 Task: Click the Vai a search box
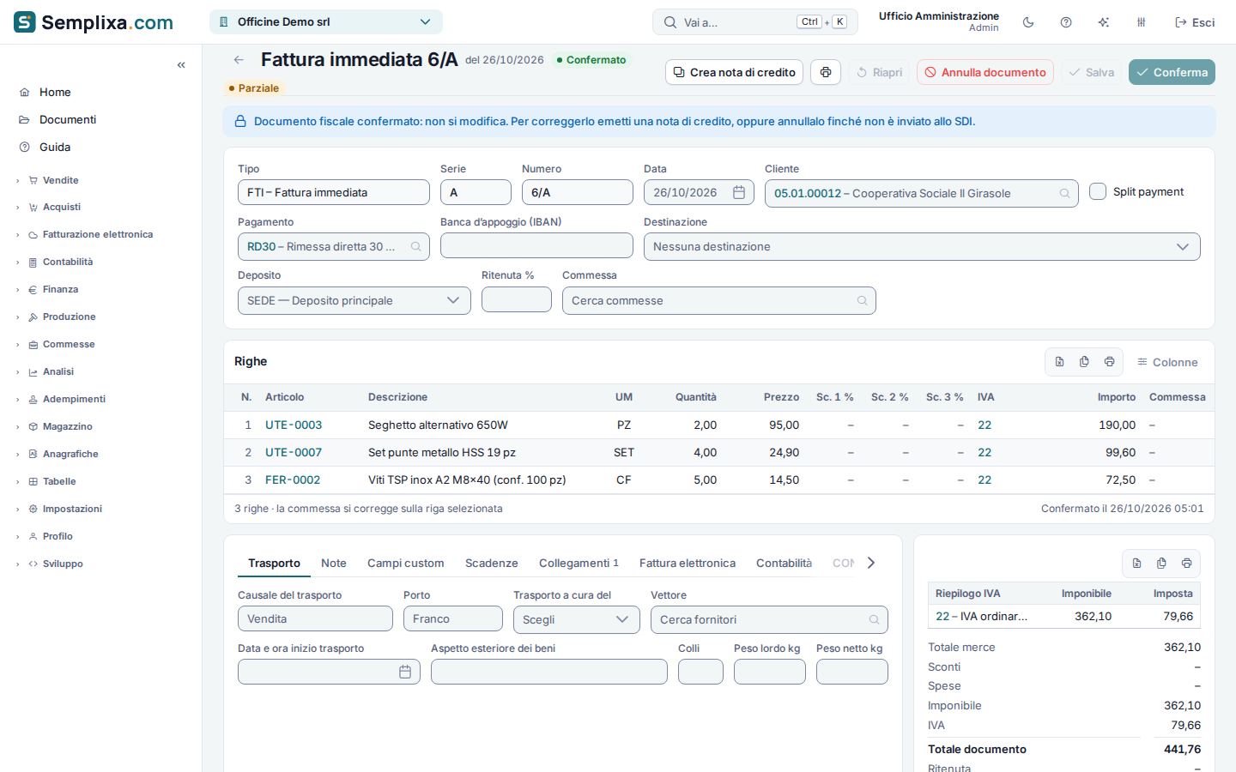[x=755, y=22]
